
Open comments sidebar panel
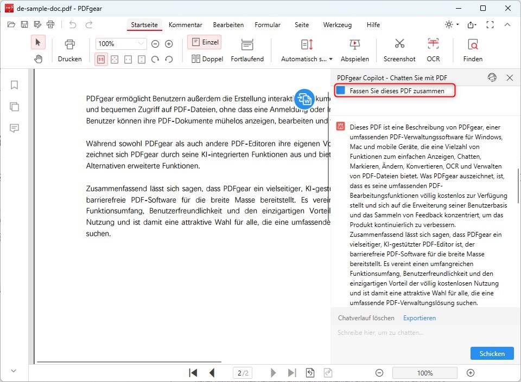pyautogui.click(x=14, y=128)
